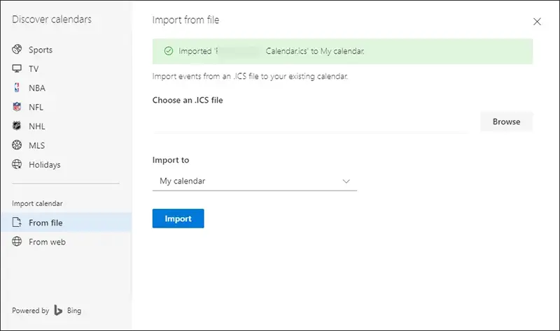Open the Holidays calendar category
The width and height of the screenshot is (560, 331).
pyautogui.click(x=45, y=165)
